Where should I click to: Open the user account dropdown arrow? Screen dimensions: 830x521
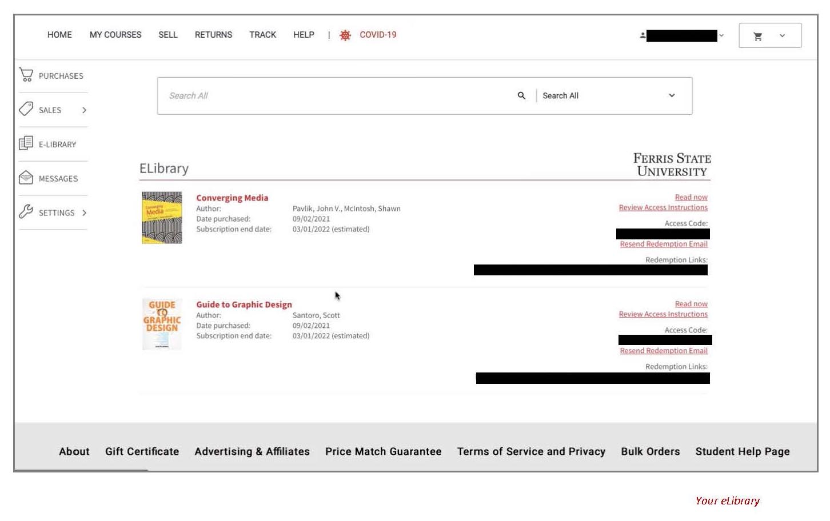click(721, 35)
